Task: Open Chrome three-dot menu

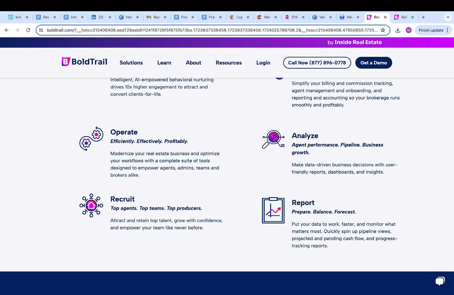Action: [x=447, y=30]
